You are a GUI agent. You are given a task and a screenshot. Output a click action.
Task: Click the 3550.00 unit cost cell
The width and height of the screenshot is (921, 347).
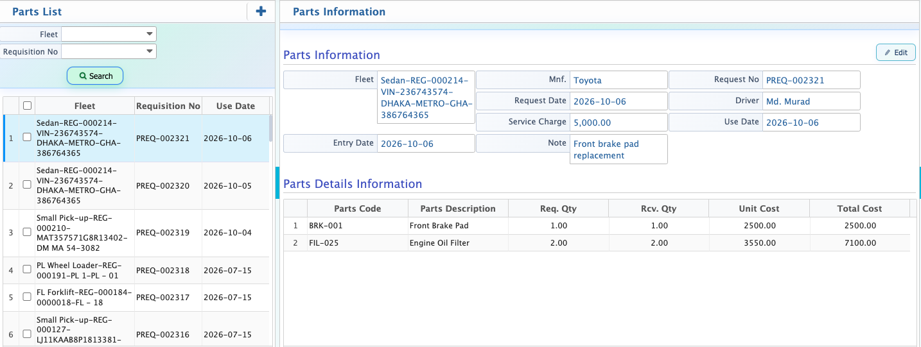(x=759, y=243)
